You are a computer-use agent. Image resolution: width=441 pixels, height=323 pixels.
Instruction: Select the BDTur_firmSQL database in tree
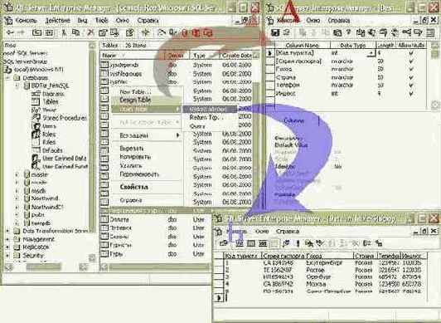pyautogui.click(x=50, y=86)
